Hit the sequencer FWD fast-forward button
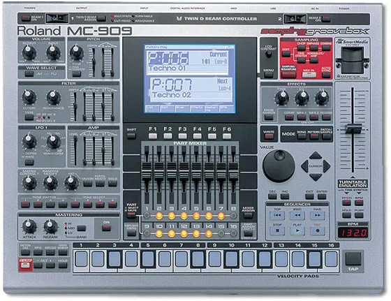Image resolution: width=391 pixels, height=301 pixels. click(x=317, y=215)
